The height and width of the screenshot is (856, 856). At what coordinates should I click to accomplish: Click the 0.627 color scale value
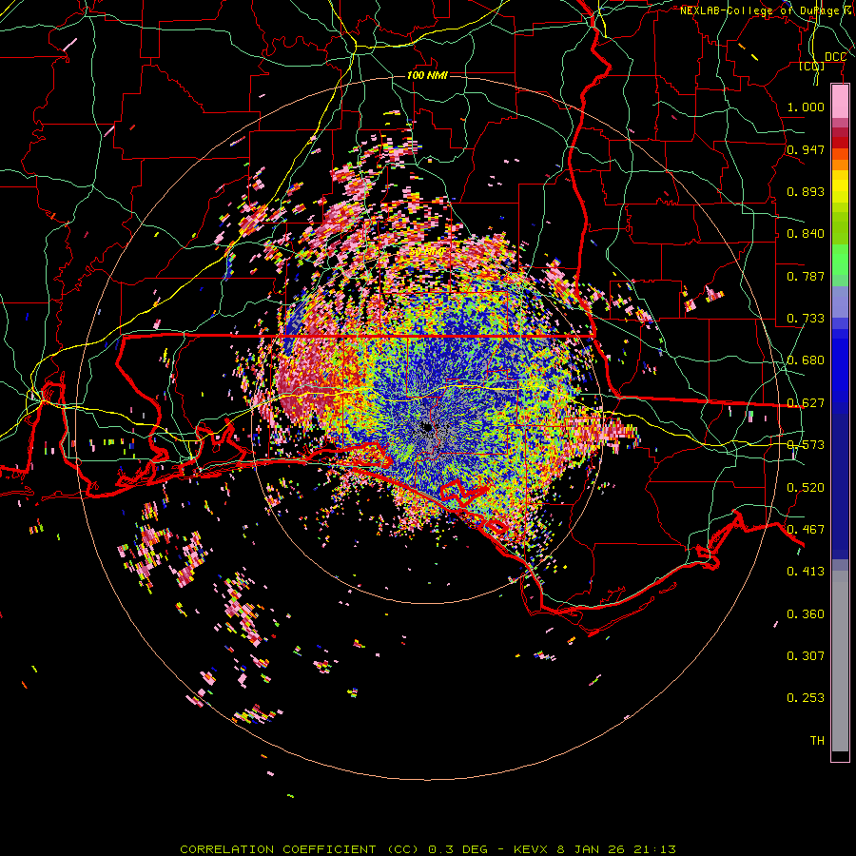click(x=806, y=403)
